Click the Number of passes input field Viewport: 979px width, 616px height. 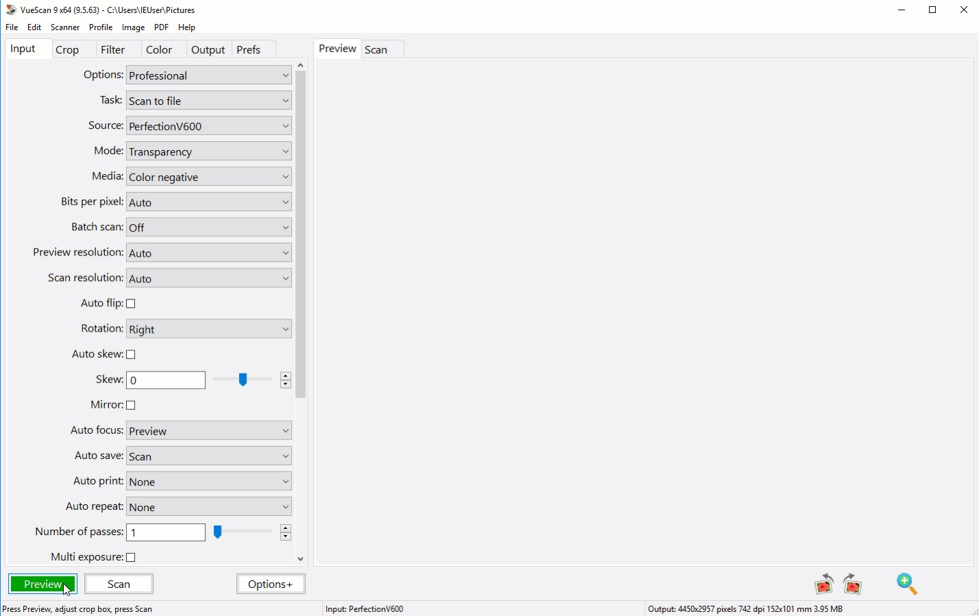pos(166,532)
